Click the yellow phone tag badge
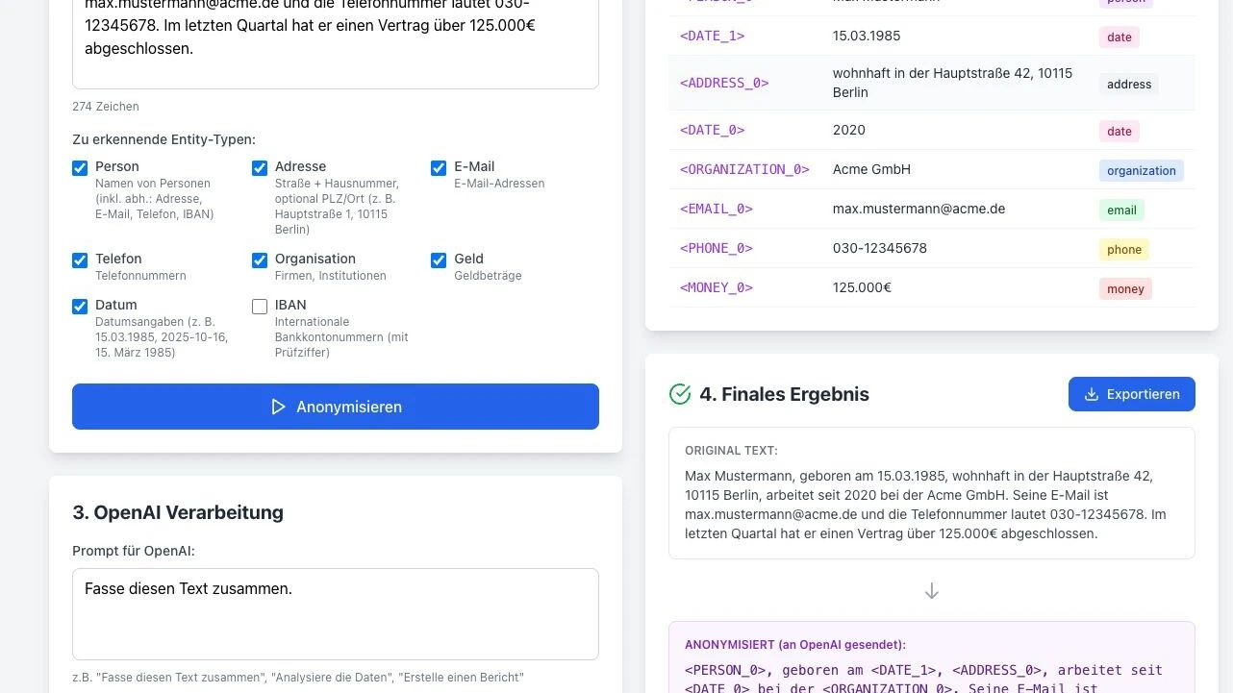This screenshot has width=1233, height=693. (1123, 249)
